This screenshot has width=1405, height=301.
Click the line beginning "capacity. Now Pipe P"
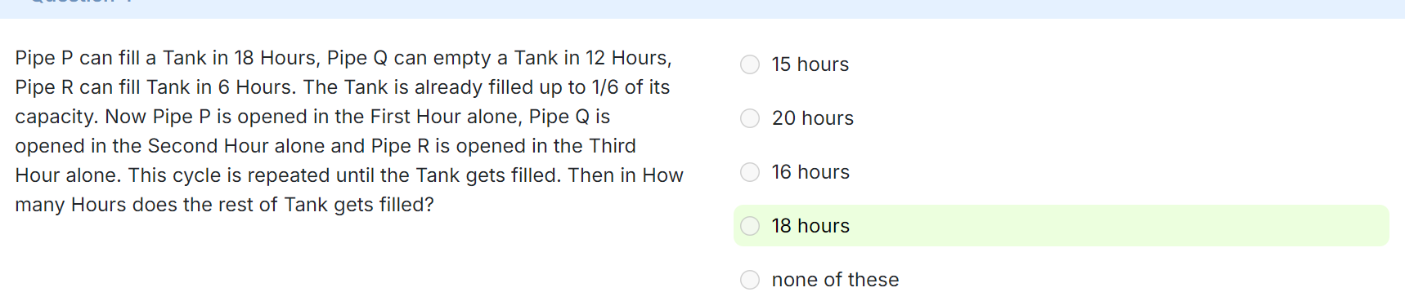[312, 117]
